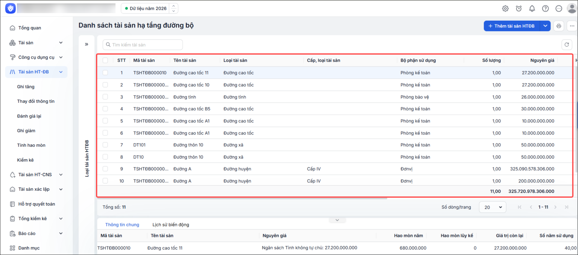Click the table horizontal scrollbar
Screen dimensions: 578x255
[242, 198]
